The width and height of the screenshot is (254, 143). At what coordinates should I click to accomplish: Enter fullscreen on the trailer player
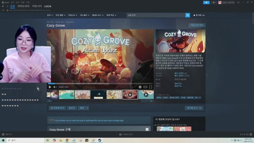click(x=151, y=87)
